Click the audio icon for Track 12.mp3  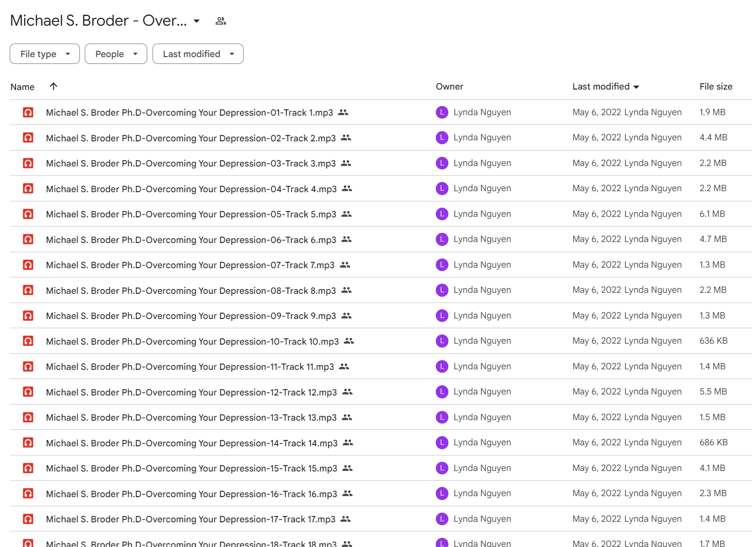(28, 392)
